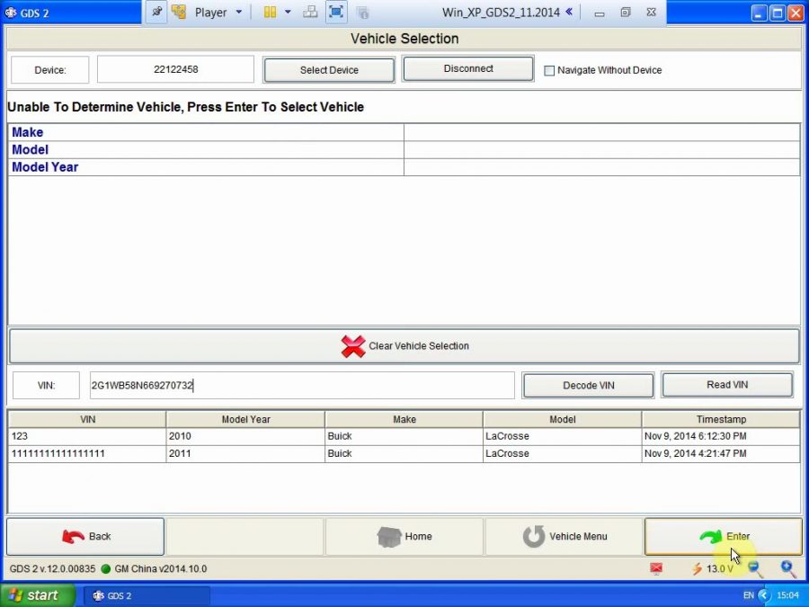This screenshot has height=607, width=809.
Task: Click the red connection status icon in status bar
Action: (655, 568)
